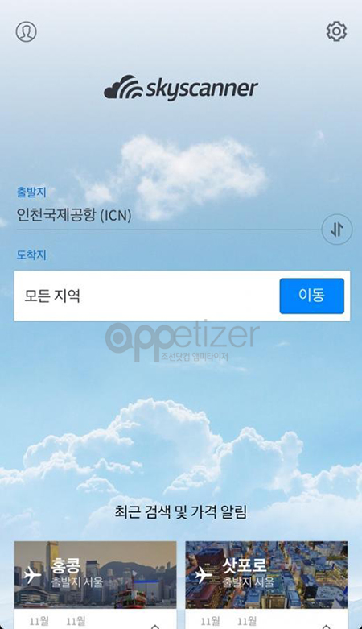Tap the price alert bell on 삿포로 card
This screenshot has height=629, width=362.
(x=327, y=626)
